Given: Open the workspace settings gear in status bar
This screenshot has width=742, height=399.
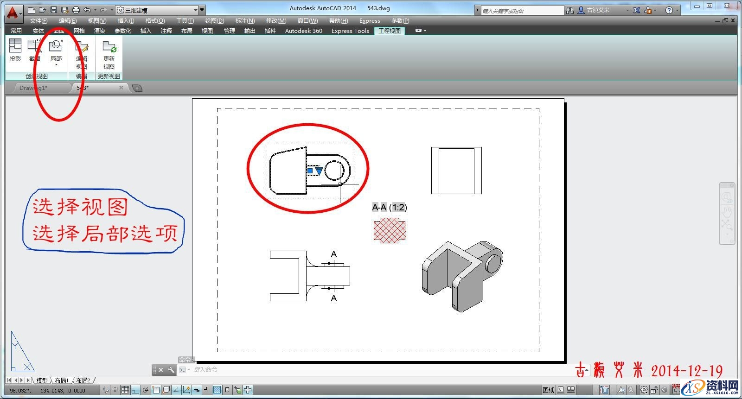Looking at the screenshot, I should click(x=644, y=390).
